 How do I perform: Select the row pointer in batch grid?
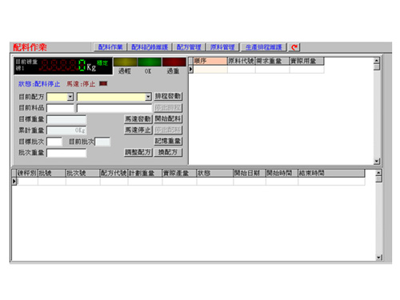pyautogui.click(x=14, y=182)
